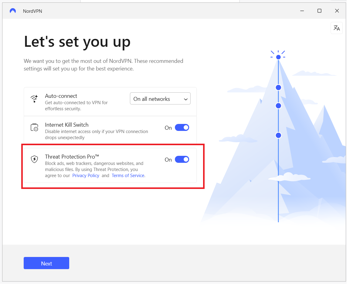Open the language translation icon
This screenshot has width=350, height=284.
[336, 28]
